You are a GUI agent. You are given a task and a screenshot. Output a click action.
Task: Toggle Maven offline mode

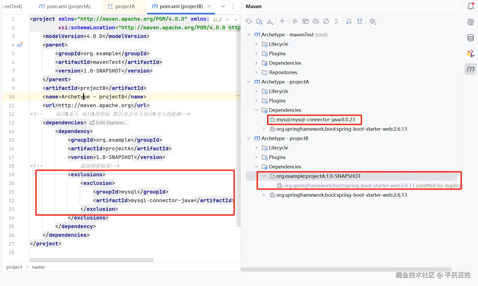click(x=316, y=21)
